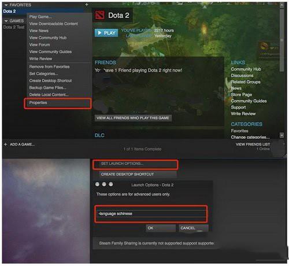Choose View Downloadable Content
This screenshot has height=266, width=289.
pyautogui.click(x=54, y=24)
